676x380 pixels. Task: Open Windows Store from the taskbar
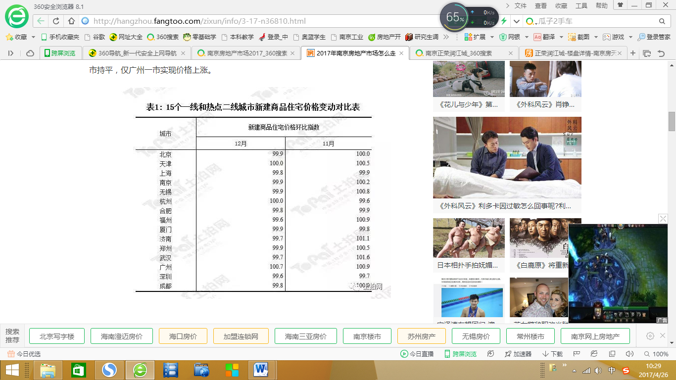point(78,370)
